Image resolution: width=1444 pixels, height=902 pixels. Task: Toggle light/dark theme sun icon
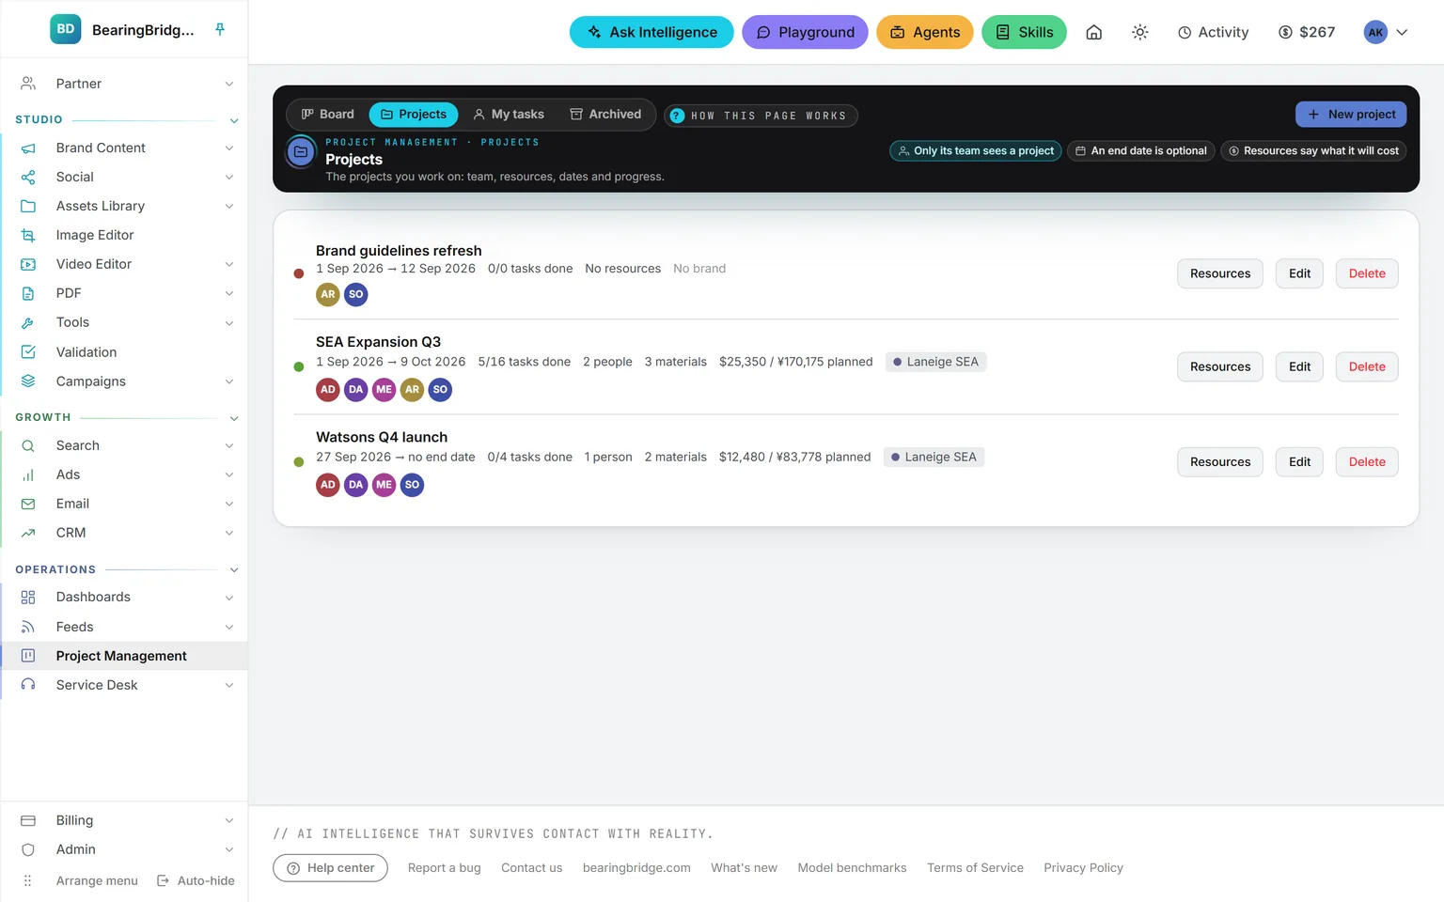click(1140, 32)
